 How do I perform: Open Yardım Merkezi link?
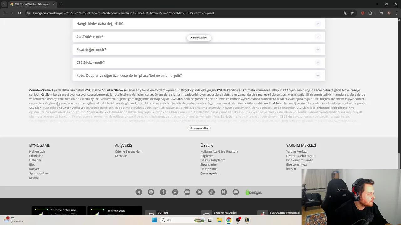pyautogui.click(x=297, y=151)
